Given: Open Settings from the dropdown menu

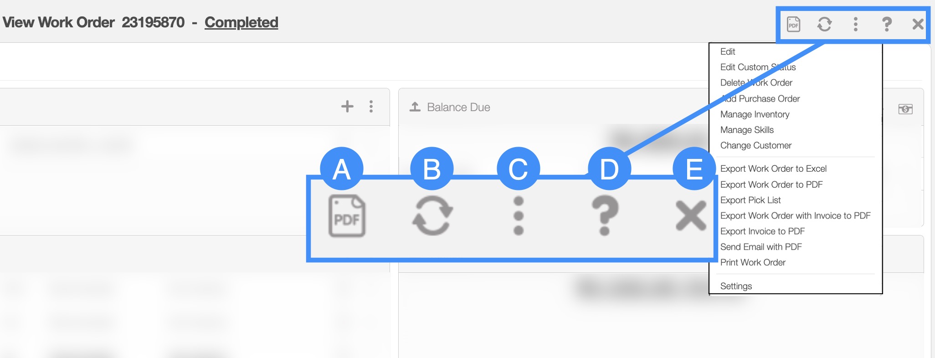Looking at the screenshot, I should [x=736, y=286].
